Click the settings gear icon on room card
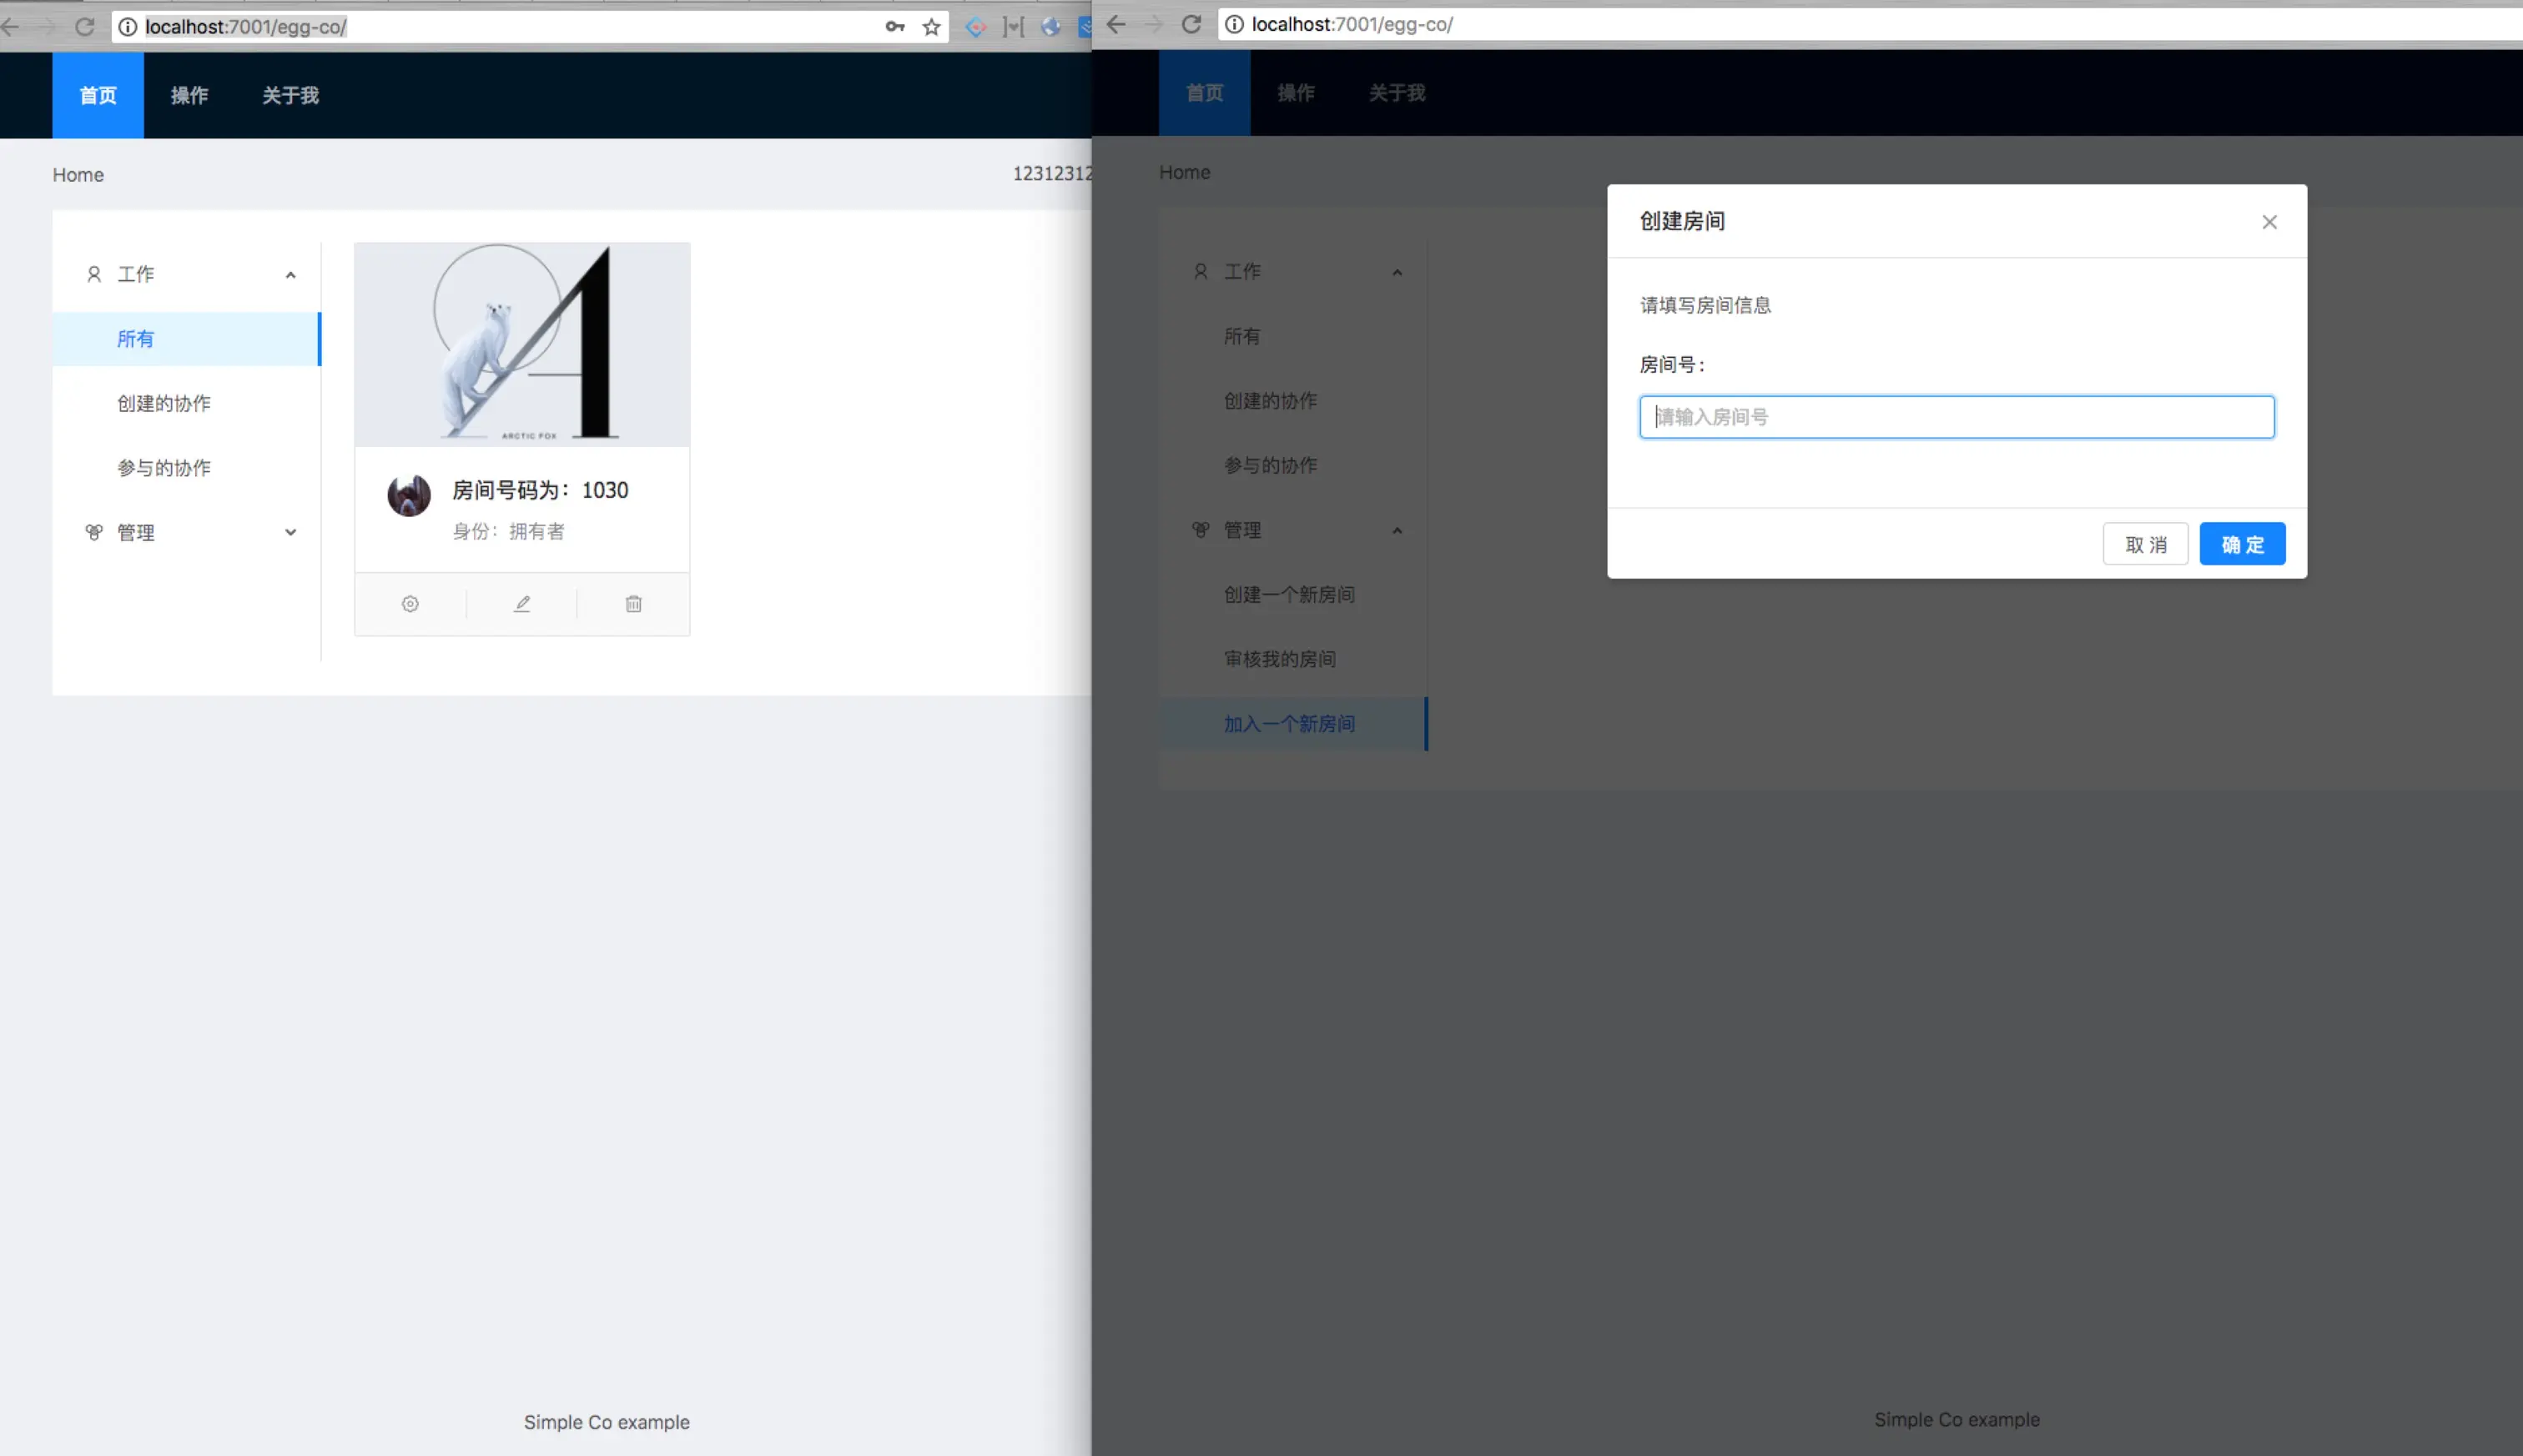 410,604
